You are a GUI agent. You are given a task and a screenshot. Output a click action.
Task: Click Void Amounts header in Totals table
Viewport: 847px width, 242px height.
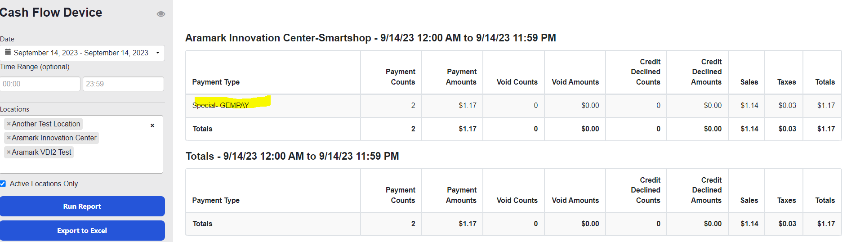pyautogui.click(x=575, y=200)
